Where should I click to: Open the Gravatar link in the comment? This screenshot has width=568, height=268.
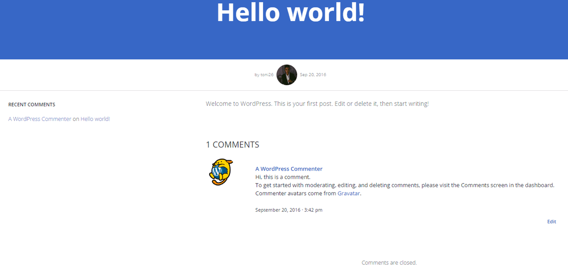click(349, 193)
